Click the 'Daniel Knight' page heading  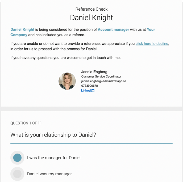pyautogui.click(x=91, y=18)
